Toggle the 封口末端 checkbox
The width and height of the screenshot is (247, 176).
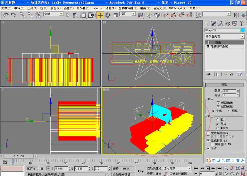pos(218,107)
